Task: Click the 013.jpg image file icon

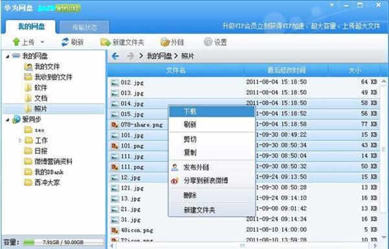Action: (x=115, y=93)
